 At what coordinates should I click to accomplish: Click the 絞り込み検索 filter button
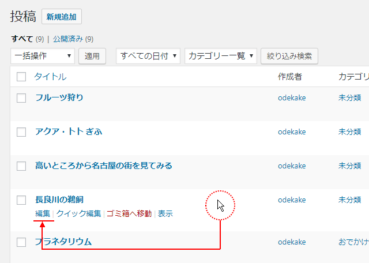coord(289,56)
